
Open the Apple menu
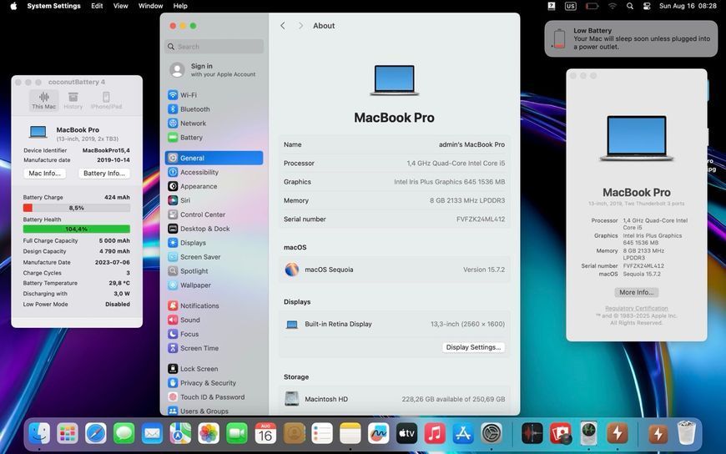pos(13,6)
